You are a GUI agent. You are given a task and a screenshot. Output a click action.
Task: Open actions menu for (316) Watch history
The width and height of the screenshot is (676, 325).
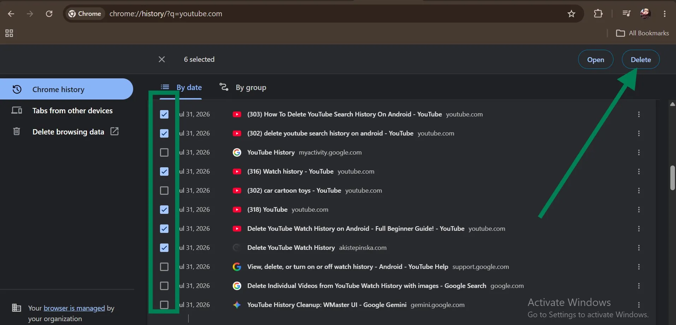click(639, 171)
